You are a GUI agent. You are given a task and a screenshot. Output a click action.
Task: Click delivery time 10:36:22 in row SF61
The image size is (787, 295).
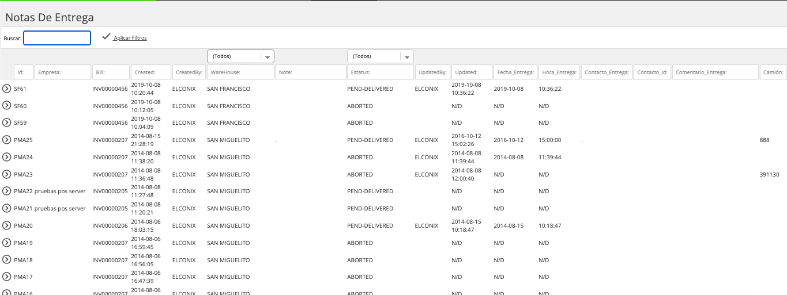coord(550,89)
